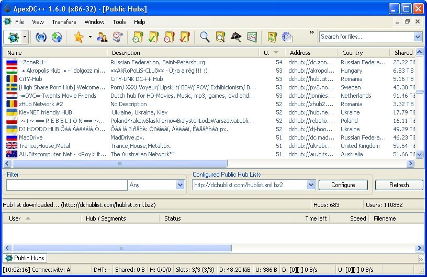Click the Configure button
The width and height of the screenshot is (427, 277).
pyautogui.click(x=343, y=185)
